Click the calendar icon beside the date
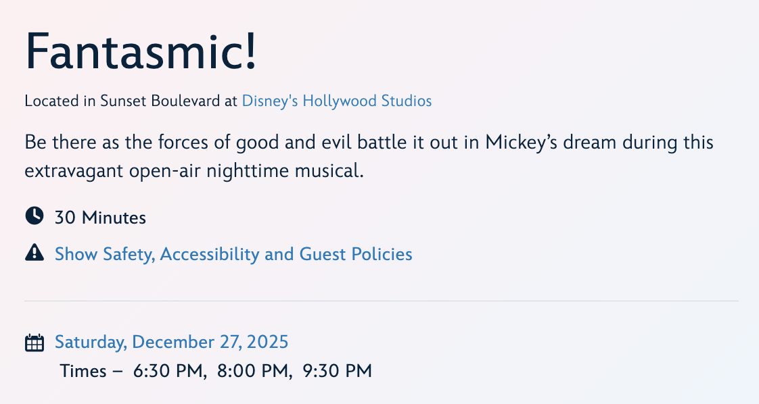Viewport: 759px width, 404px height. pyautogui.click(x=34, y=343)
